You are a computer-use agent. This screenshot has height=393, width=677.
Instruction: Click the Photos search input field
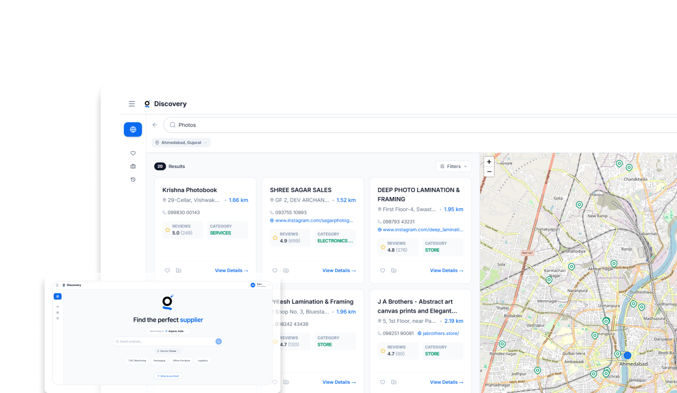tap(387, 125)
